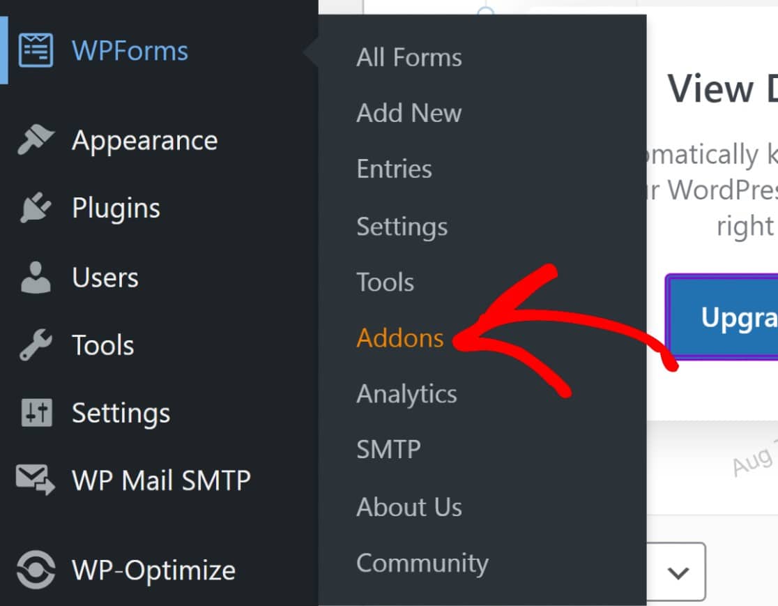
Task: Open Analytics in the WPForms submenu
Action: point(407,394)
